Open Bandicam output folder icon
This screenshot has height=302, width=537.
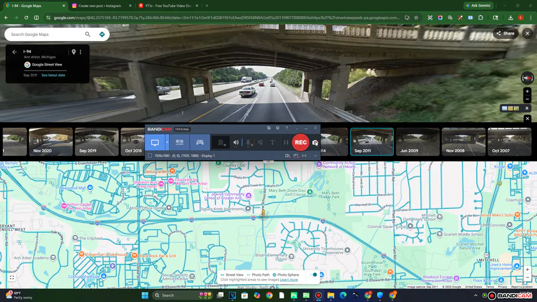[269, 128]
